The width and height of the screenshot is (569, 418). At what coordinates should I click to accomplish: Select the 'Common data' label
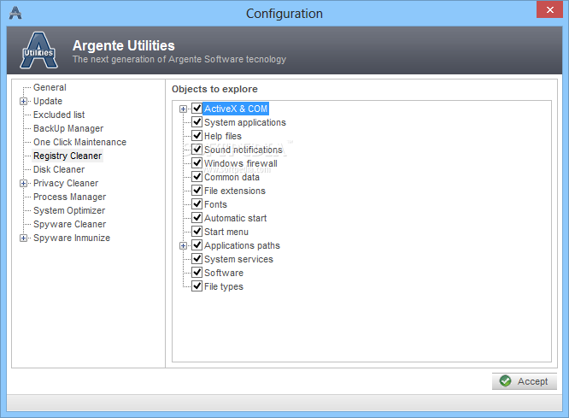tap(232, 177)
